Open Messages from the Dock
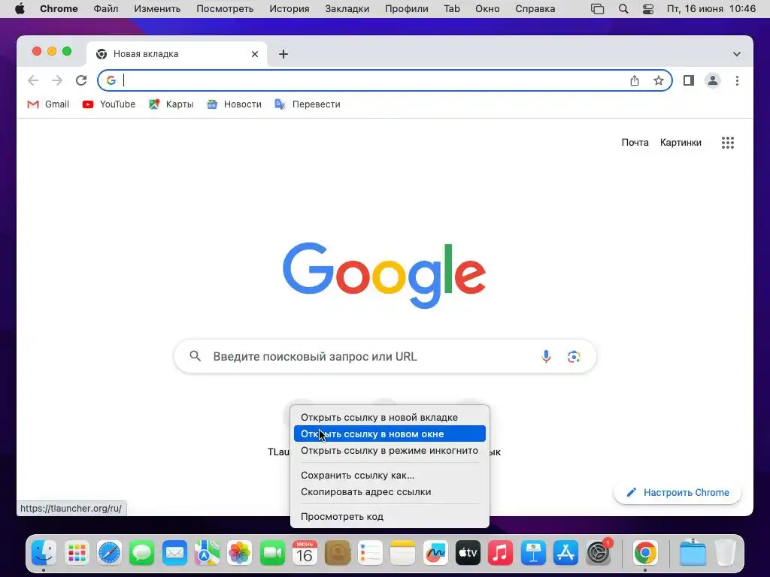 (x=142, y=553)
